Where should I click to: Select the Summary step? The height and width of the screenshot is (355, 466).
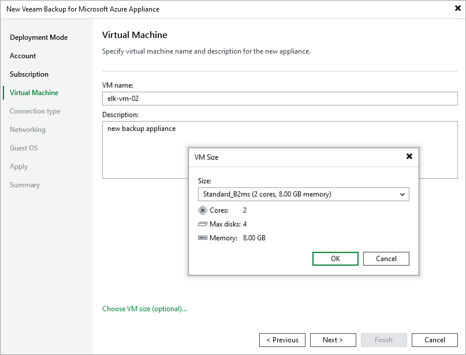tap(25, 185)
